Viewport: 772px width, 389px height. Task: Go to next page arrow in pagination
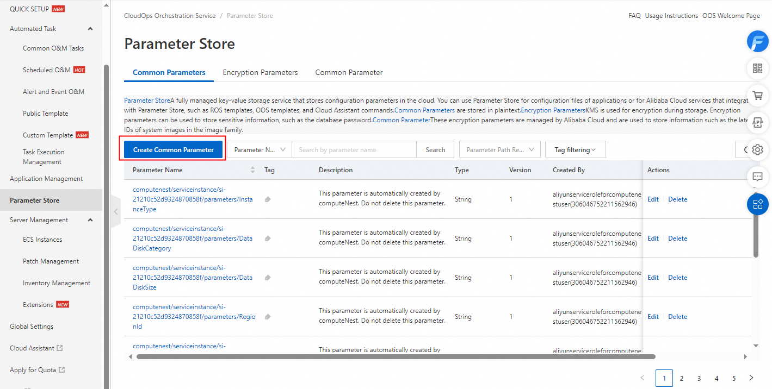(751, 378)
